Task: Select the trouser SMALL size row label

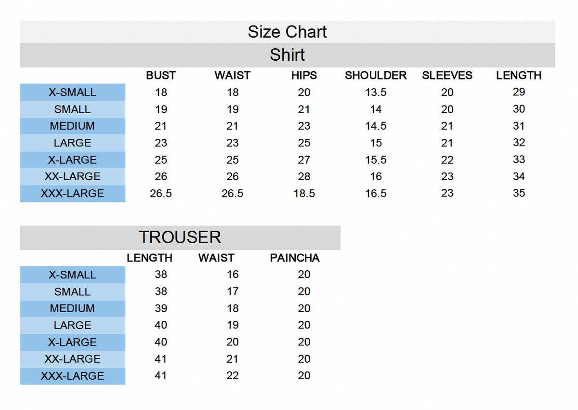Action: [72, 292]
